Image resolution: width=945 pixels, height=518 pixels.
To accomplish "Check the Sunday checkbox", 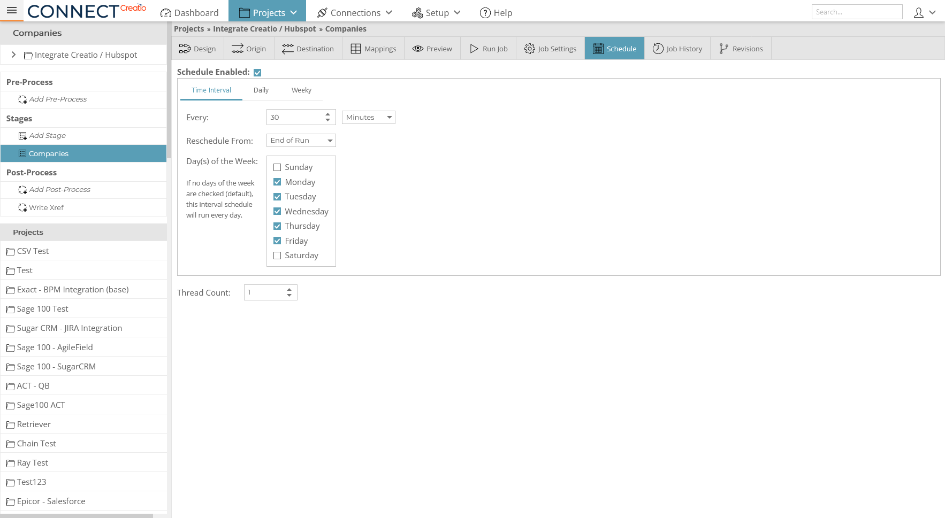I will [x=277, y=167].
